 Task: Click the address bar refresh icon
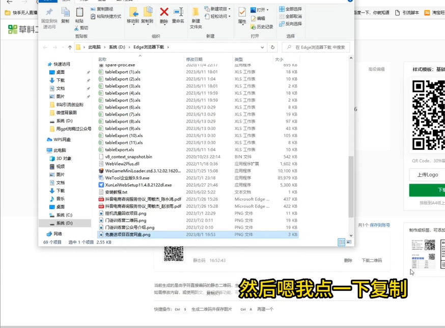point(273,47)
